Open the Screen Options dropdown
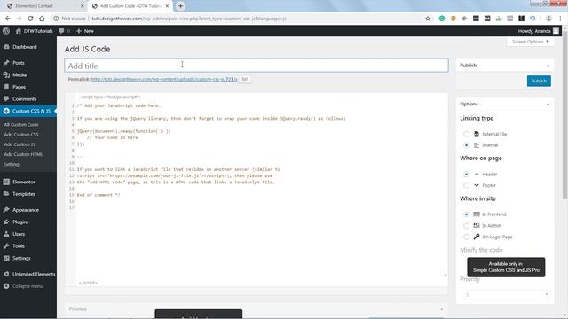The height and width of the screenshot is (319, 568). [x=531, y=42]
